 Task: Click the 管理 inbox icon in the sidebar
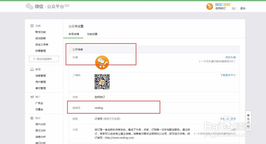pyautogui.click(x=32, y=69)
